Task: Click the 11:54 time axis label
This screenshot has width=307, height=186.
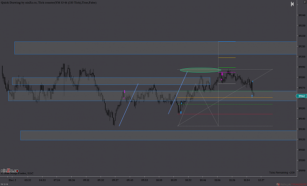Action: pyautogui.click(x=247, y=180)
